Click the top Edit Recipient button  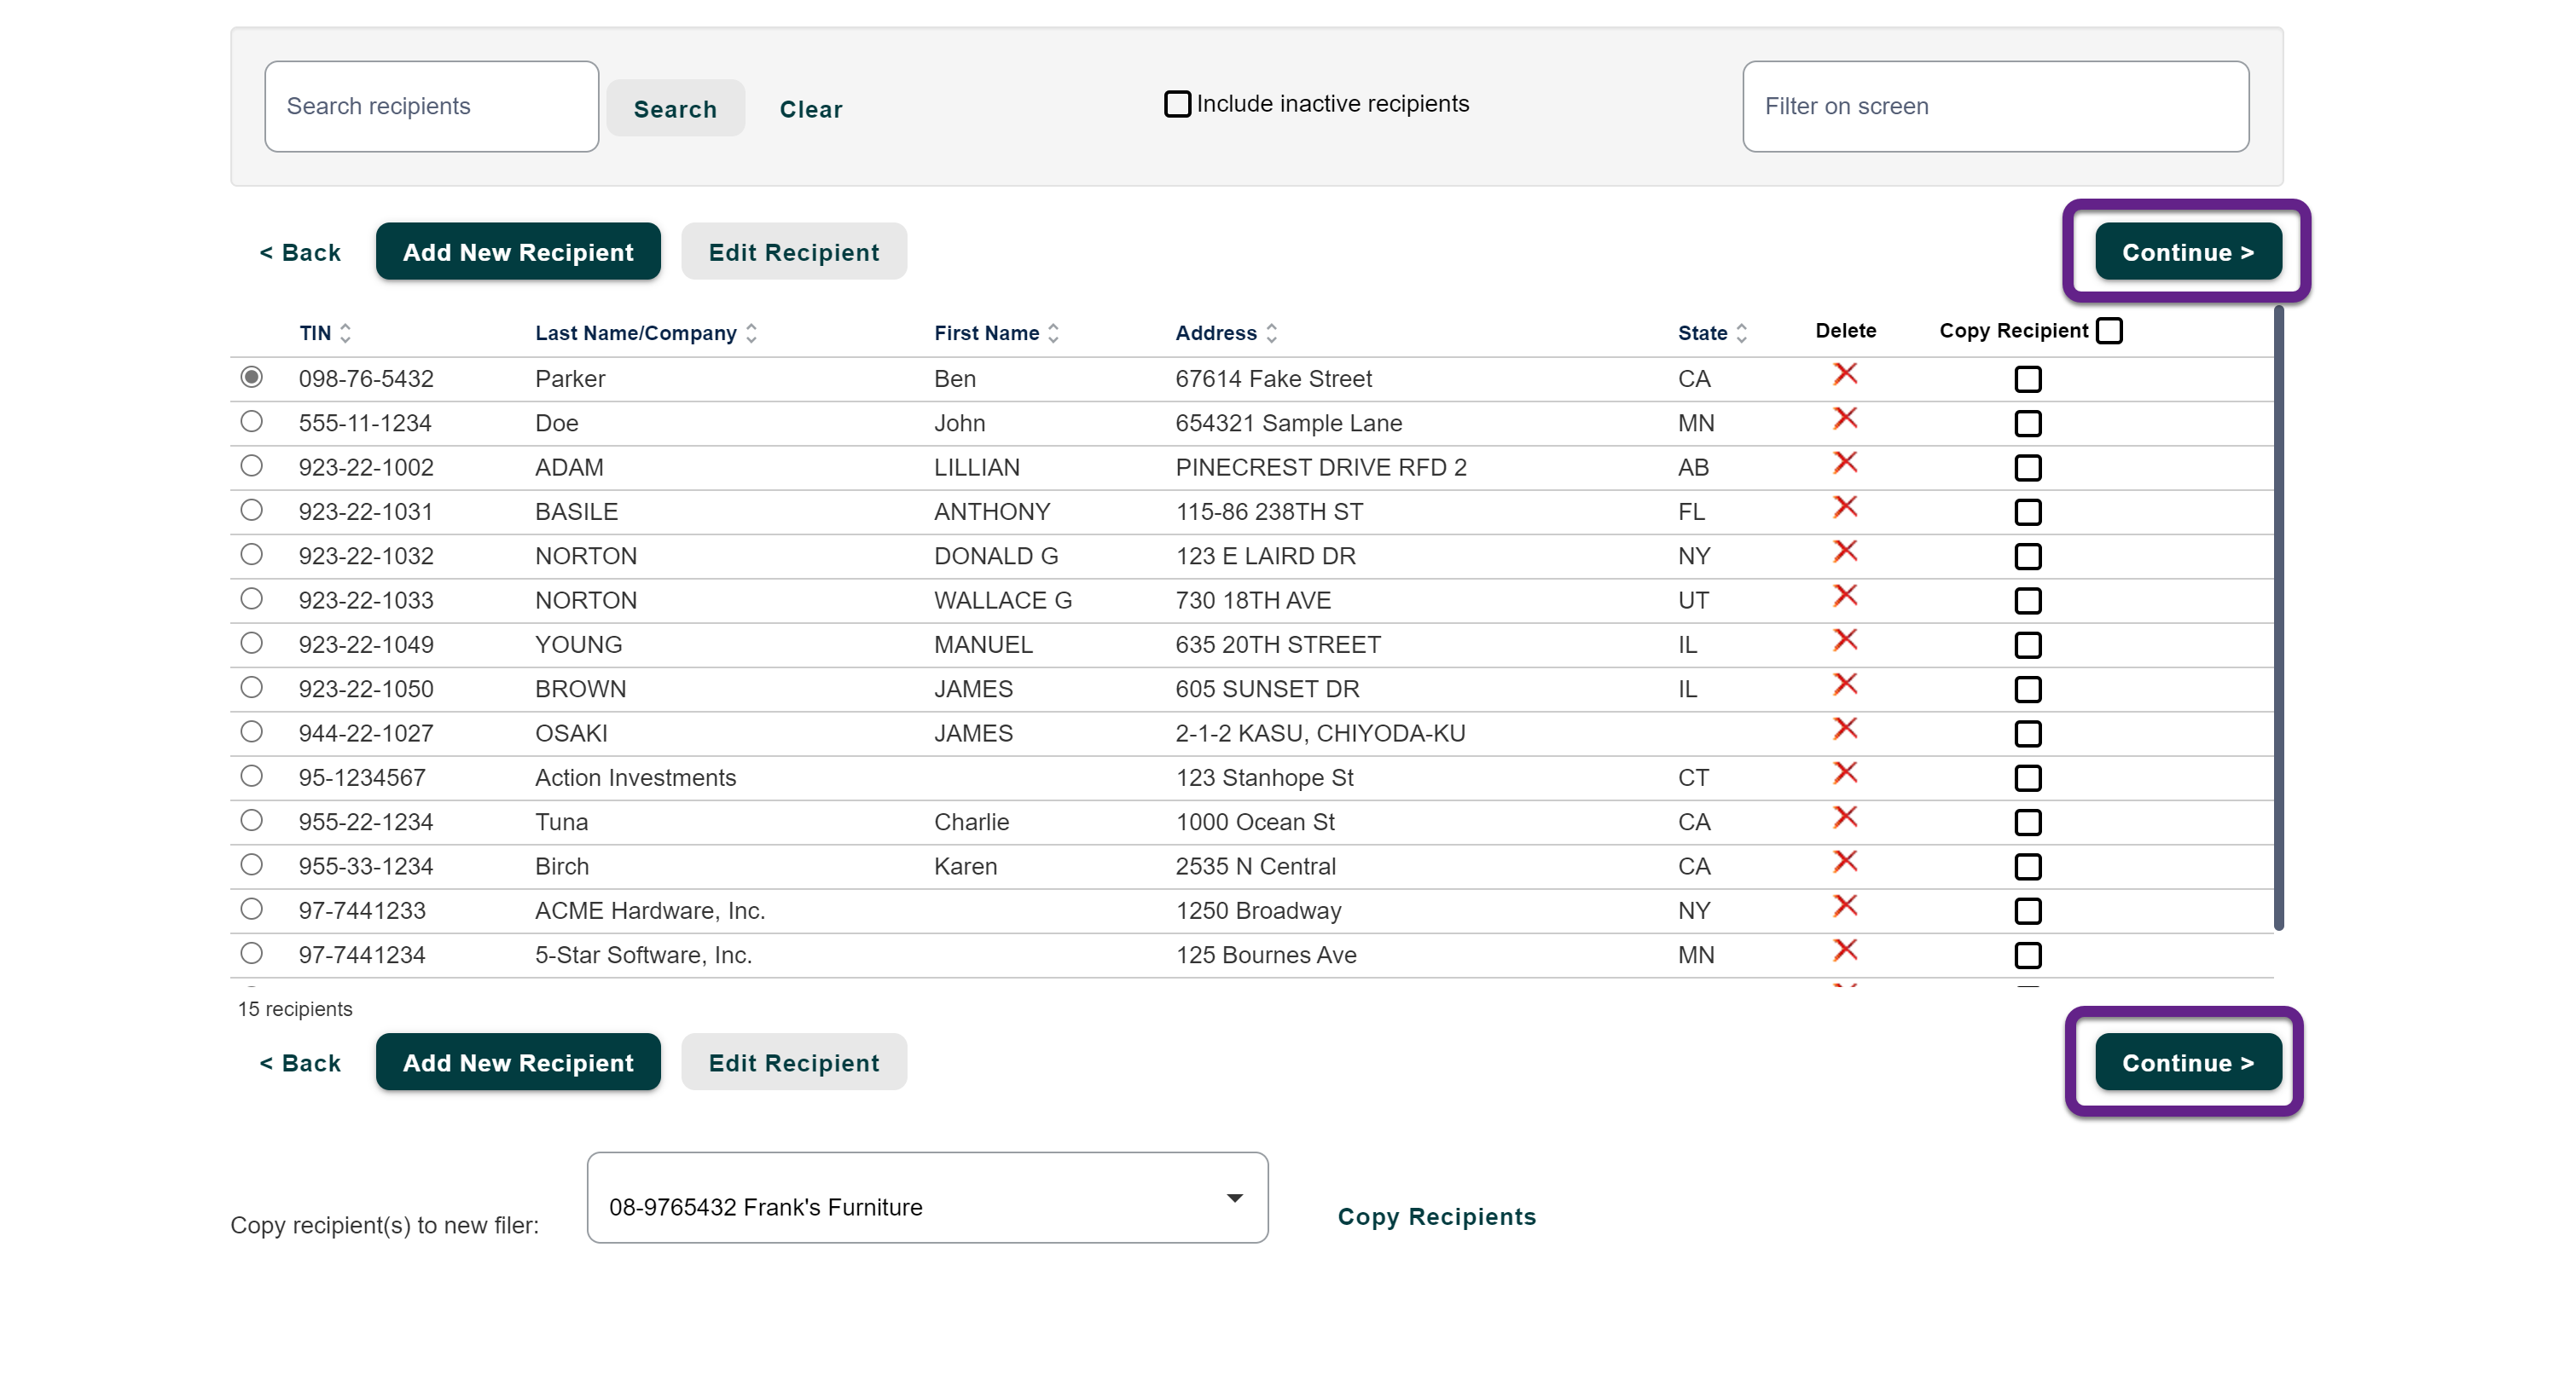click(793, 251)
